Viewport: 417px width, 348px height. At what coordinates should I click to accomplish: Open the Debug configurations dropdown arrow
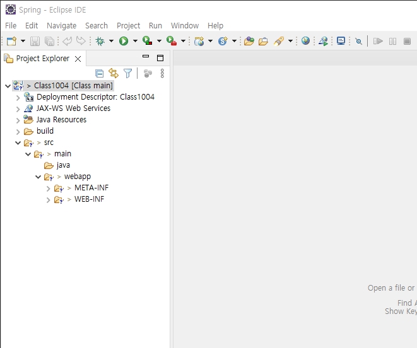(112, 41)
